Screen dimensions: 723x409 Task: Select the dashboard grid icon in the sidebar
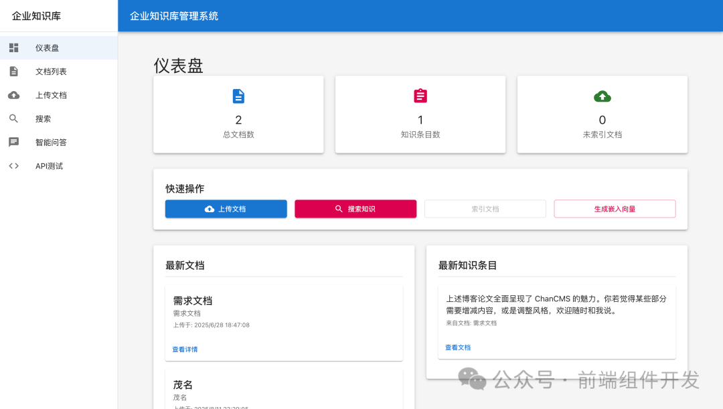click(13, 48)
